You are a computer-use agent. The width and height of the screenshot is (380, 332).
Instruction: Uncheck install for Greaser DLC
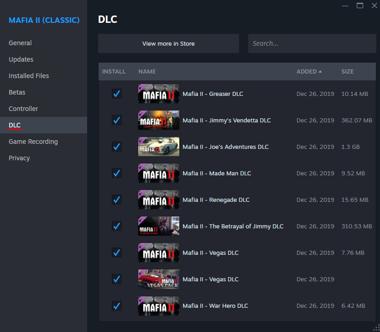pyautogui.click(x=117, y=94)
